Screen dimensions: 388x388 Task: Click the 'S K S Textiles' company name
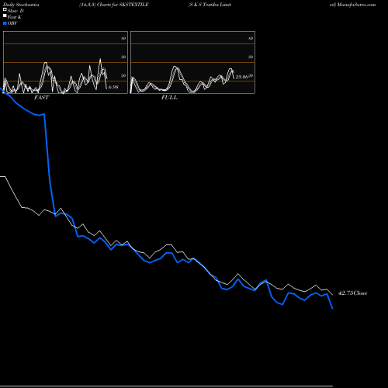pyautogui.click(x=204, y=5)
